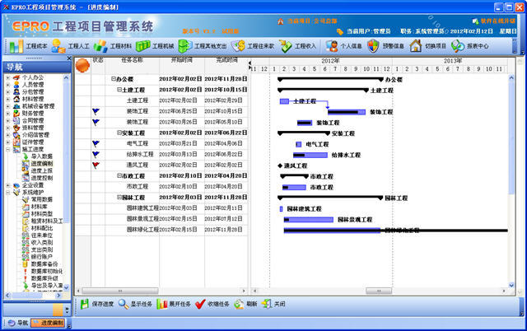Select 进度控制 in navigation tree
The image size is (527, 331).
tap(41, 178)
